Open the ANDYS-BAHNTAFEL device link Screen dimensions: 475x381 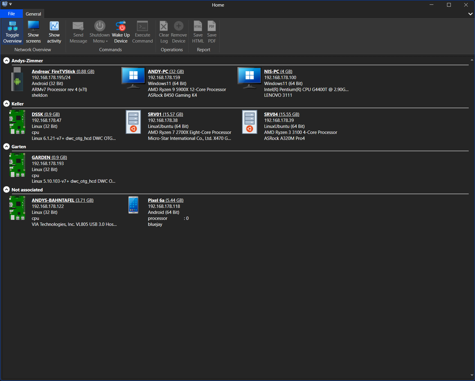pos(63,200)
